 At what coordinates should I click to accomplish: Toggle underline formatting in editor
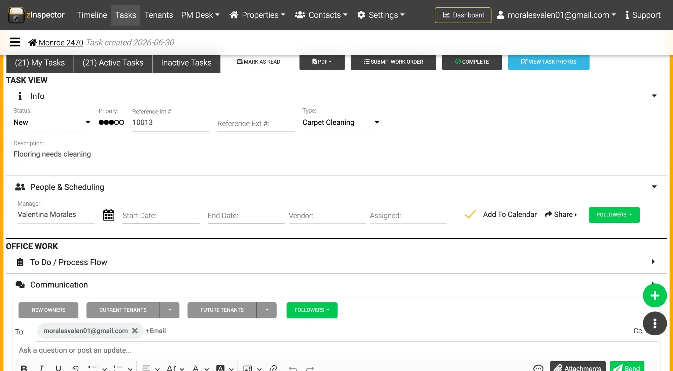coord(59,368)
